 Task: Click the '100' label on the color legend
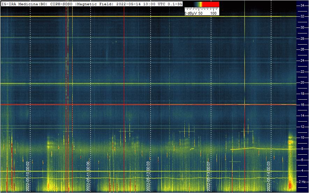click(x=214, y=13)
